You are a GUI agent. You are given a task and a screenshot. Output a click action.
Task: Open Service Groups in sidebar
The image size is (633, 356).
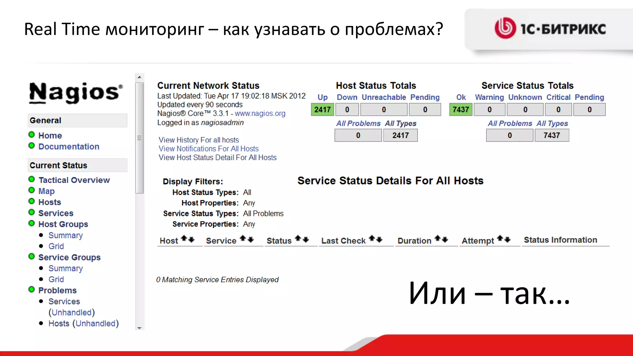[70, 257]
